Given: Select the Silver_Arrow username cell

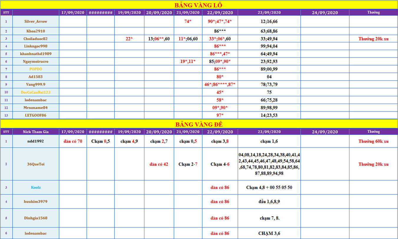Looking at the screenshot, I should point(36,21).
